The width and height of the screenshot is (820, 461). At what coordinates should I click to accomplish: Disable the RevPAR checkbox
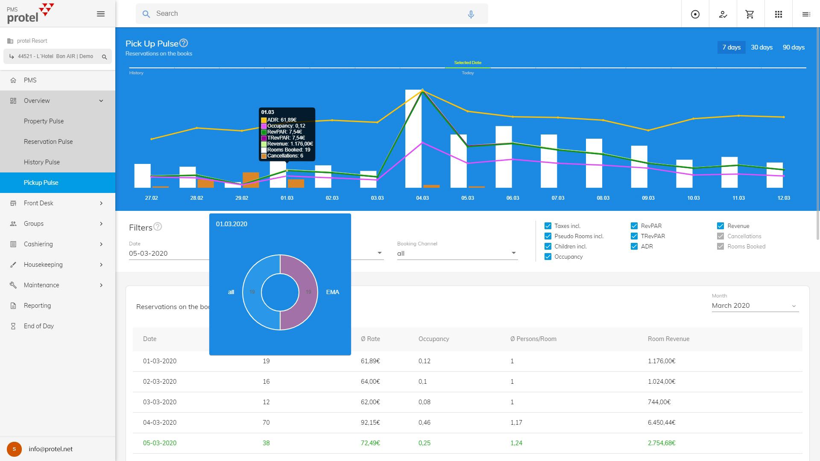point(634,226)
